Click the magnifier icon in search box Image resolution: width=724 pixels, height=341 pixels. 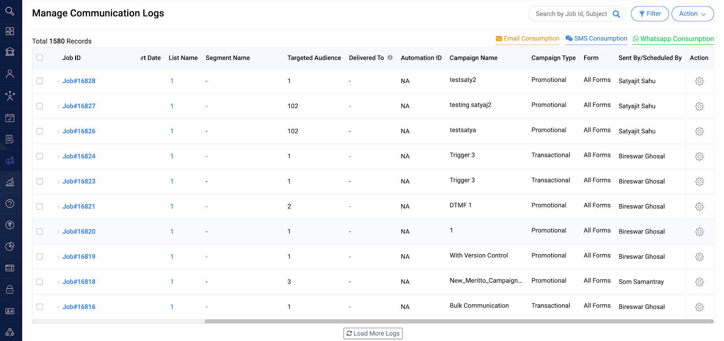pos(616,14)
